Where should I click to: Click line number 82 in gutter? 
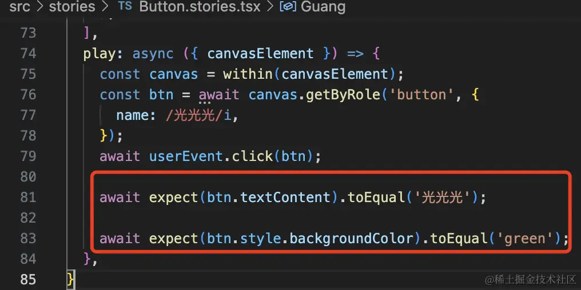pos(28,218)
